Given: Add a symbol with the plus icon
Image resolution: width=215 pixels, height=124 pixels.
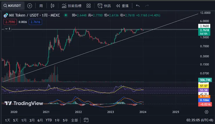Looking at the screenshot, I should point(30,6).
